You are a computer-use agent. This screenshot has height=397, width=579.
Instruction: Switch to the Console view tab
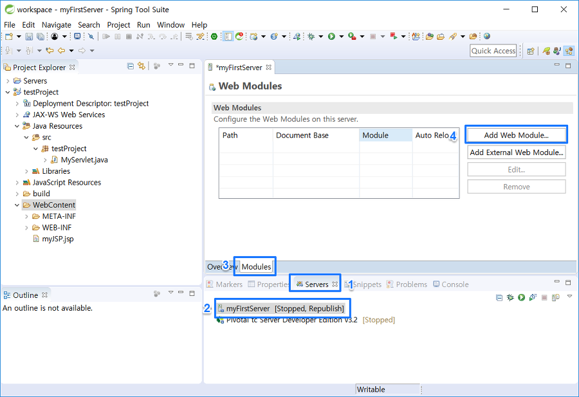(451, 284)
